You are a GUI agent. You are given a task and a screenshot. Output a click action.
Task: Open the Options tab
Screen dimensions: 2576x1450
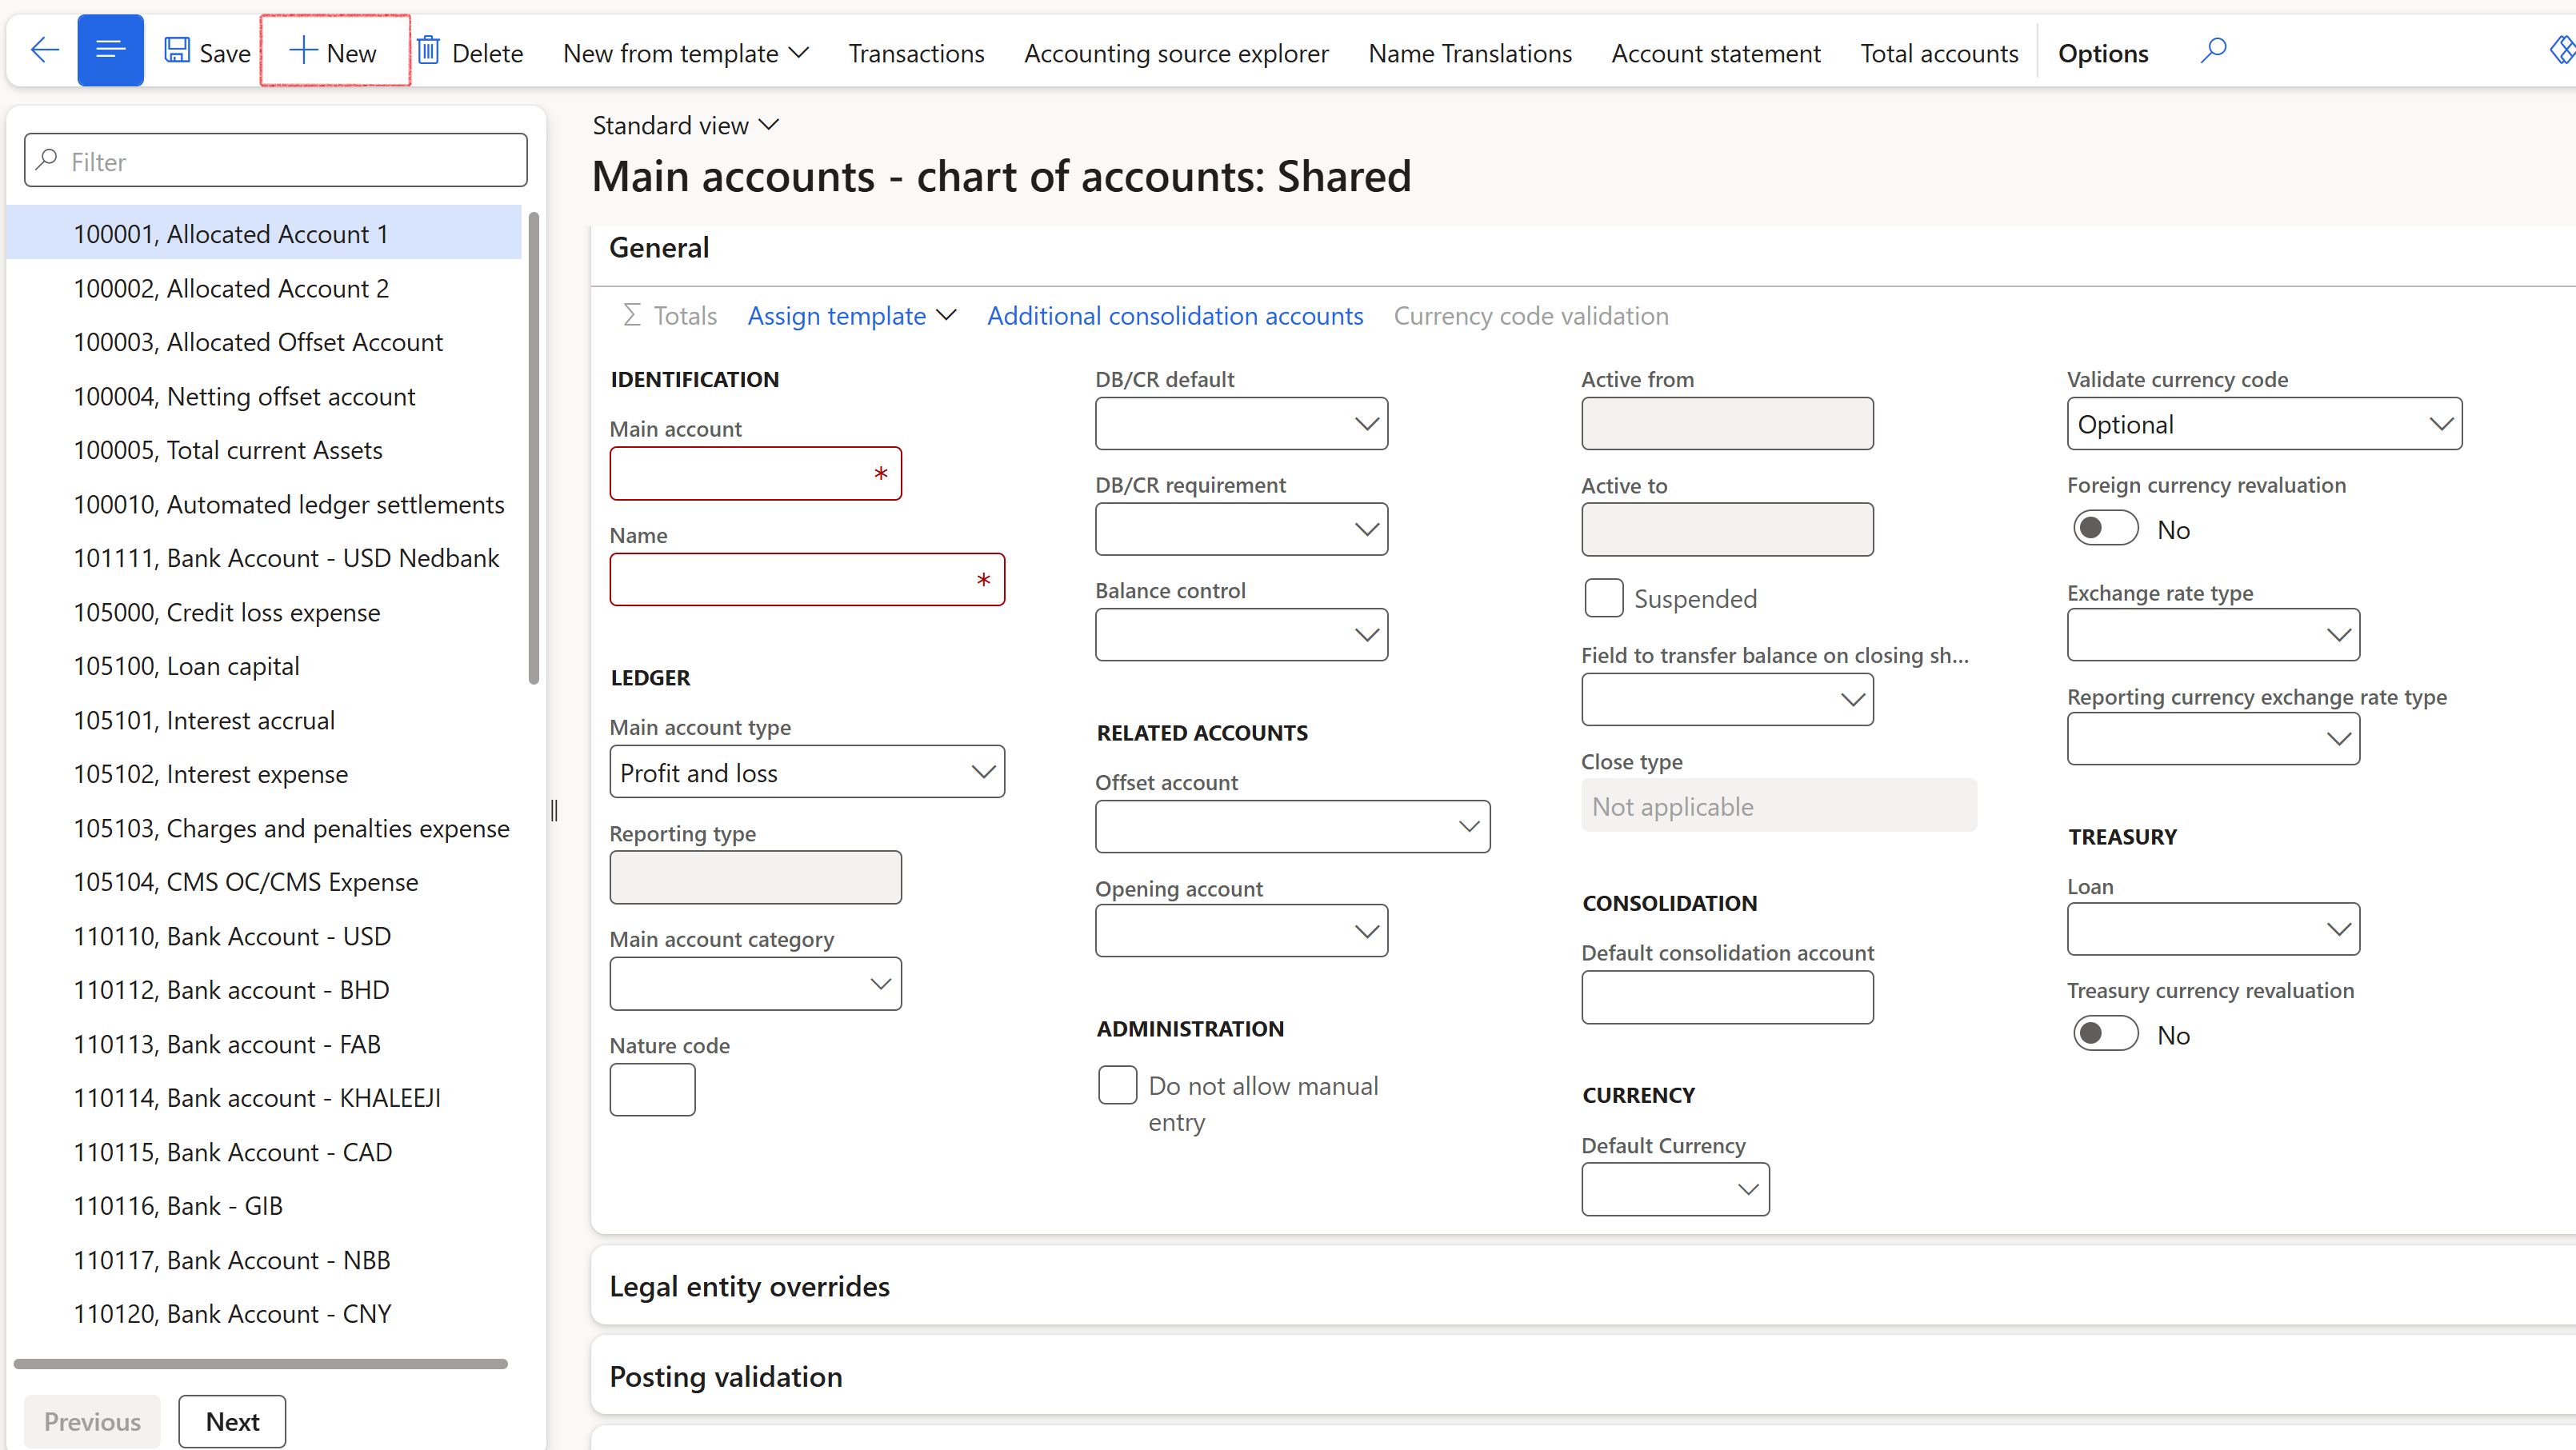click(2102, 53)
